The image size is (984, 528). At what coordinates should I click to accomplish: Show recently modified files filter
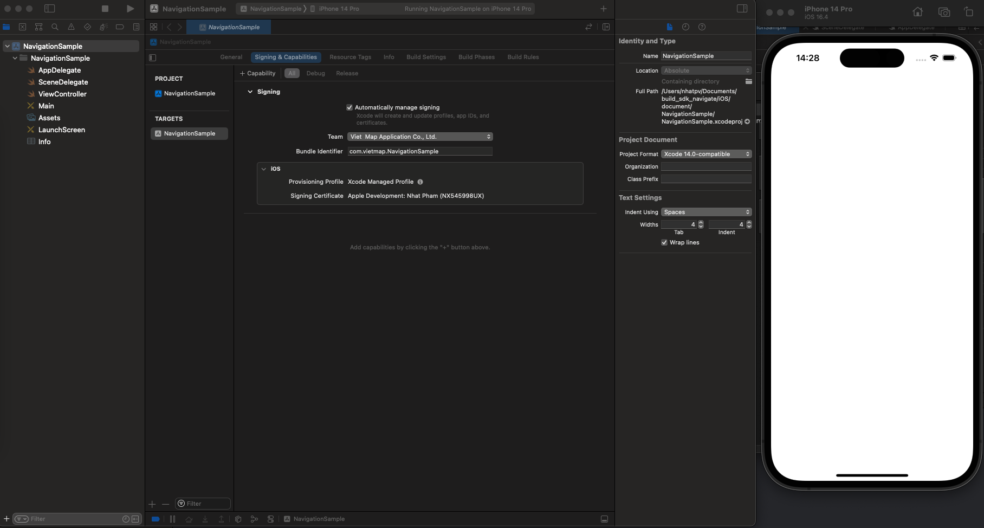click(126, 519)
